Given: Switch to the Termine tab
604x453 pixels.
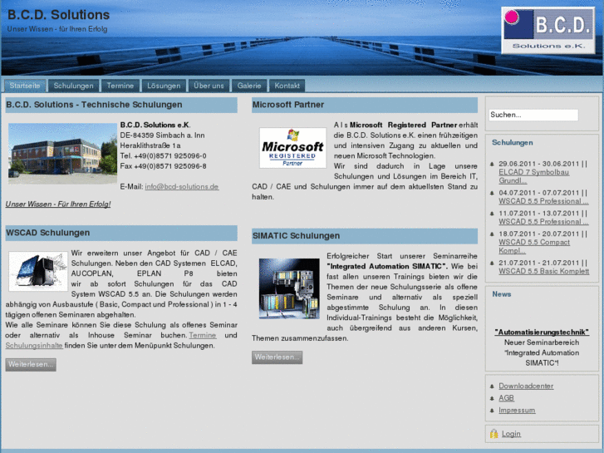Looking at the screenshot, I should coord(120,86).
